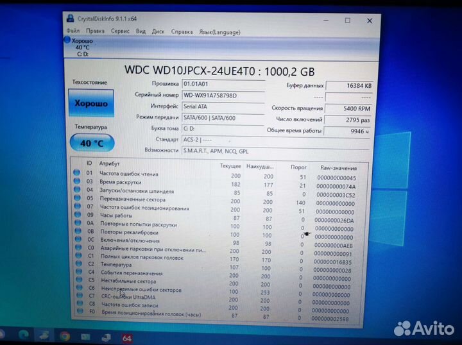Click the CrystalDiskInfo title bar app icon

click(70, 18)
